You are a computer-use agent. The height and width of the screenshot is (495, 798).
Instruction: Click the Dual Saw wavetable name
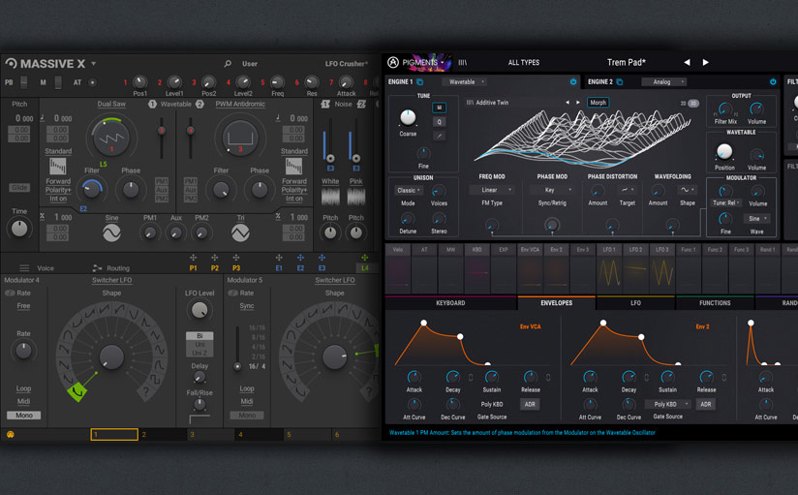tap(111, 104)
